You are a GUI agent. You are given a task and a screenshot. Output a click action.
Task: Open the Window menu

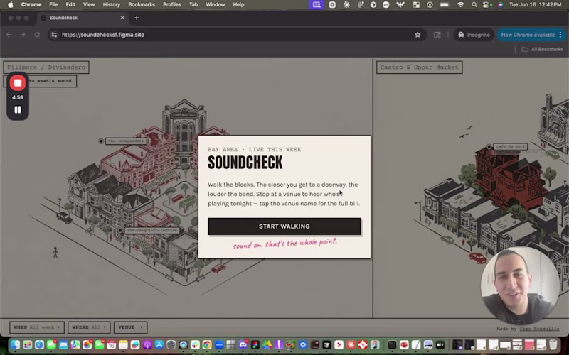coord(216,5)
